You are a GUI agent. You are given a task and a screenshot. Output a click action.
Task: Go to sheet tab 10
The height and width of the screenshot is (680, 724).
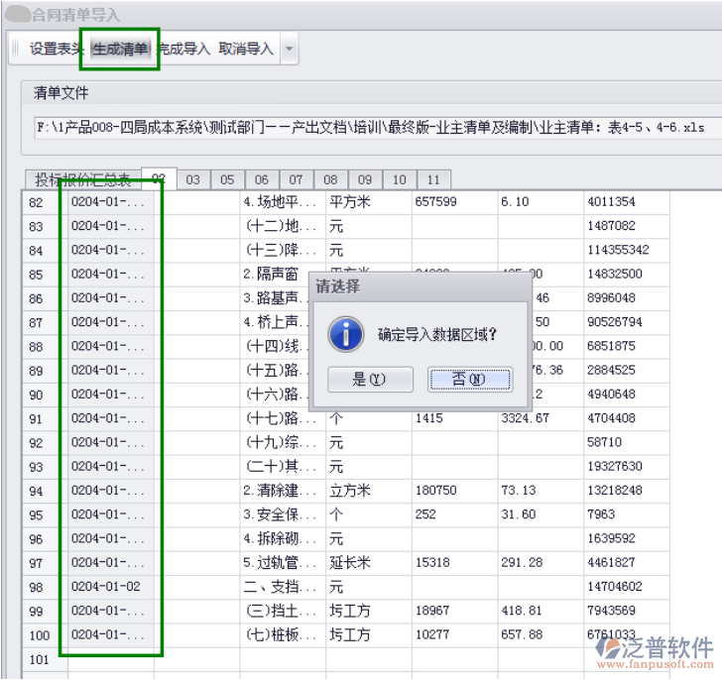400,179
